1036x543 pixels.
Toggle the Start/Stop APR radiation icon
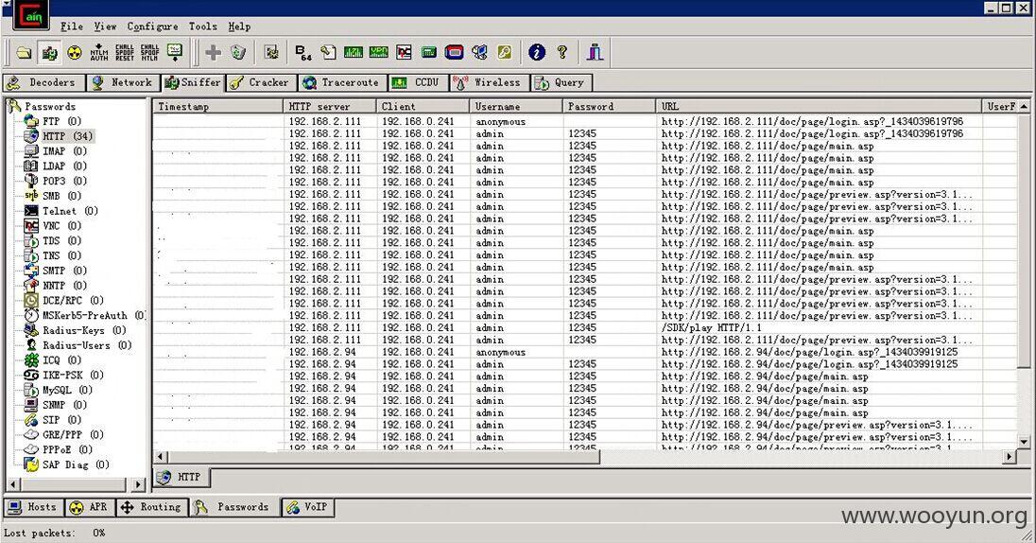coord(74,52)
